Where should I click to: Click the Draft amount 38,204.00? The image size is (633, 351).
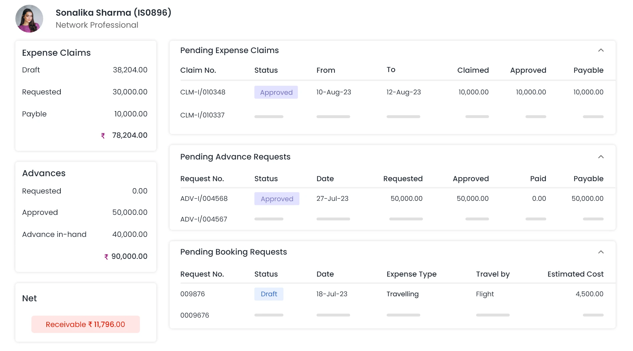click(130, 70)
